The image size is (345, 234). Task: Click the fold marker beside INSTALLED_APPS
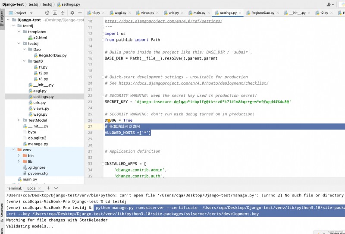103,164
